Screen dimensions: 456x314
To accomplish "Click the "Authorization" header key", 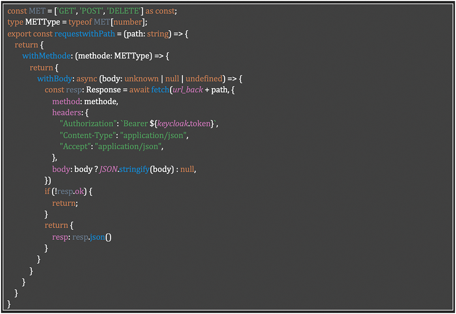I will point(88,124).
